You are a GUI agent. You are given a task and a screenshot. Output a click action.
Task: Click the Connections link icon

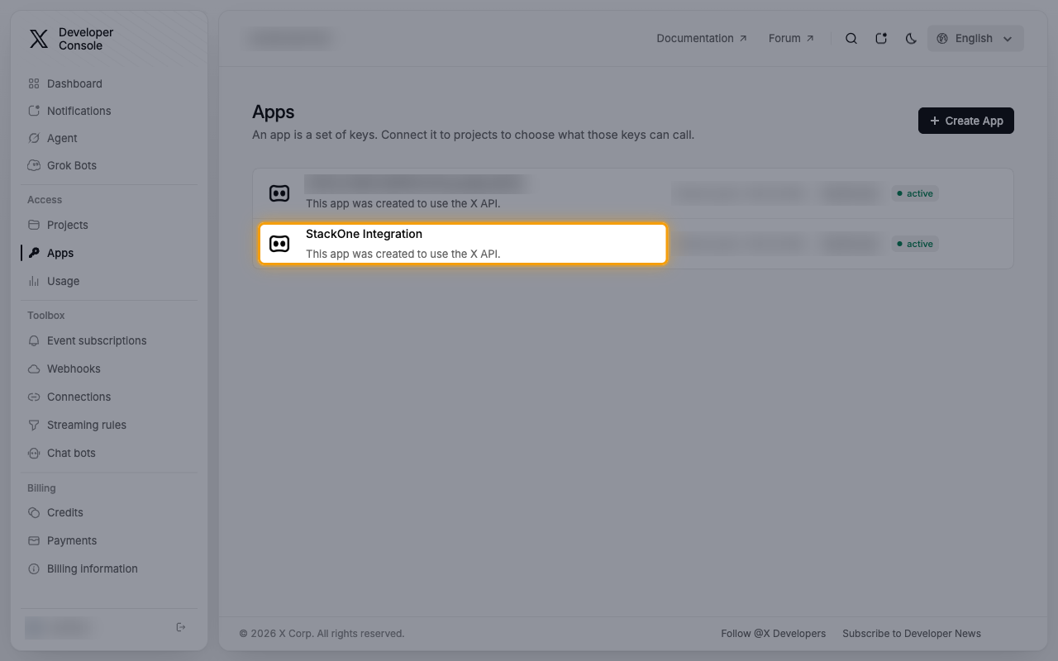tap(34, 397)
